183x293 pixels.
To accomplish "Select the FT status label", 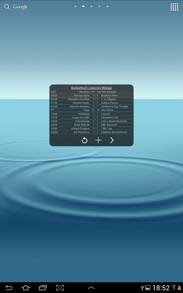I will pyautogui.click(x=52, y=110).
